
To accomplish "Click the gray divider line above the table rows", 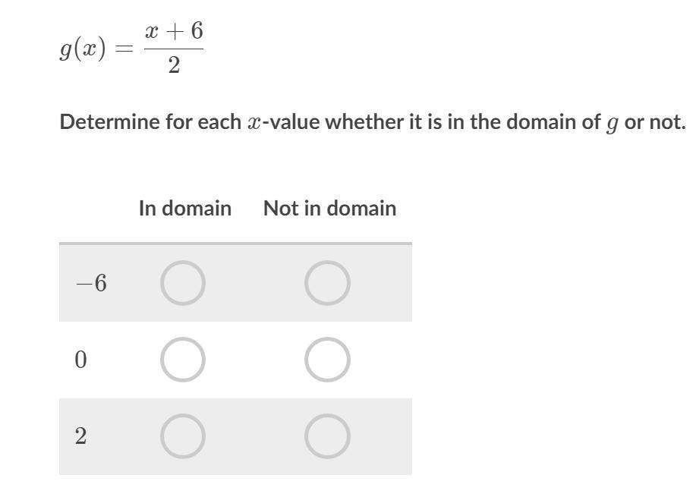I will point(235,244).
